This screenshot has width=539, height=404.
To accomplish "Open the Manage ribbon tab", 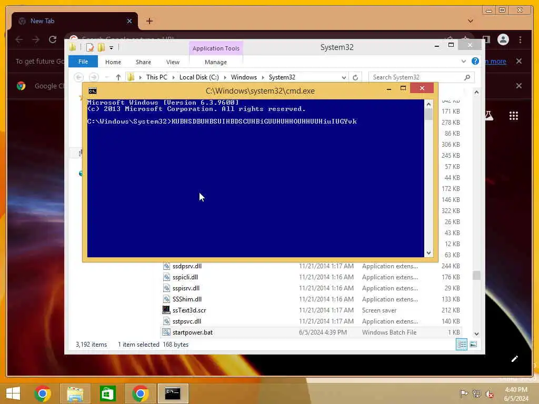I will (x=215, y=62).
